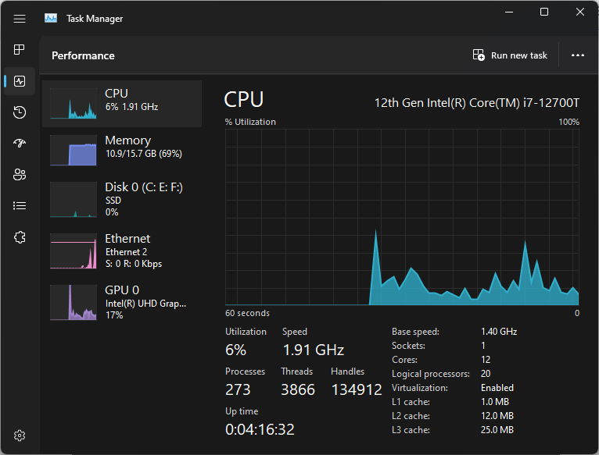Screen dimensions: 599x455
Task: Click the 12th Gen Intel Core i7-12700T label
Action: tap(476, 103)
